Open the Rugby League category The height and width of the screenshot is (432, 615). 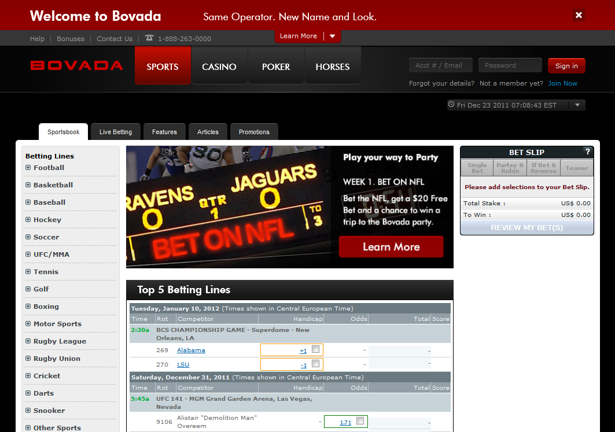(60, 341)
